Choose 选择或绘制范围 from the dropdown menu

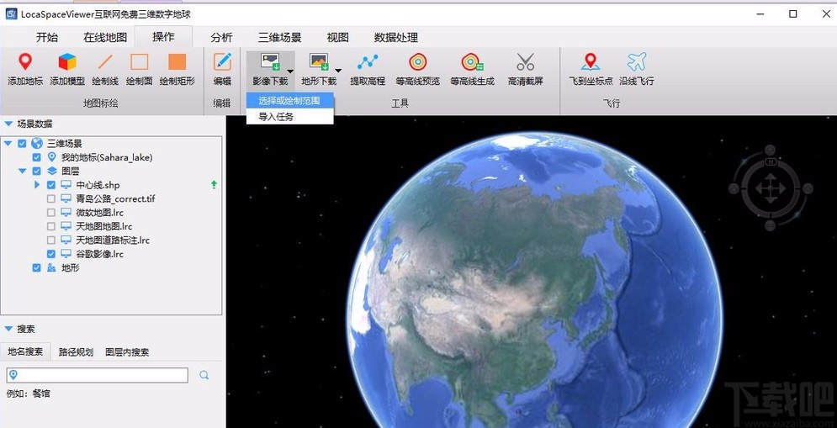(290, 100)
